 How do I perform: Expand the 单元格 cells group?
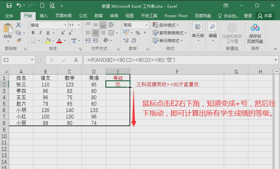(x=198, y=32)
